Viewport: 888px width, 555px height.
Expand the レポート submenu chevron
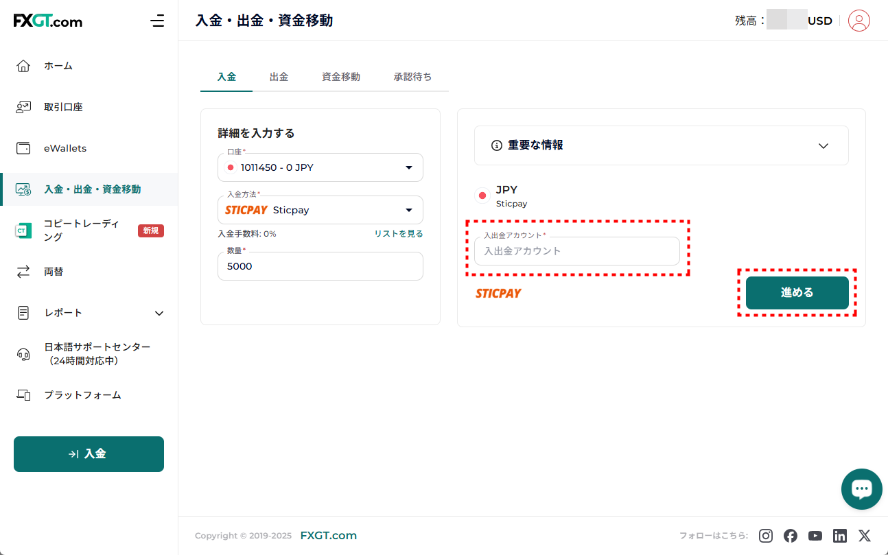159,313
